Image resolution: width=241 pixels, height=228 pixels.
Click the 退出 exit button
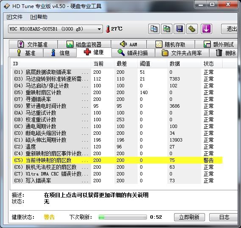click(230, 29)
